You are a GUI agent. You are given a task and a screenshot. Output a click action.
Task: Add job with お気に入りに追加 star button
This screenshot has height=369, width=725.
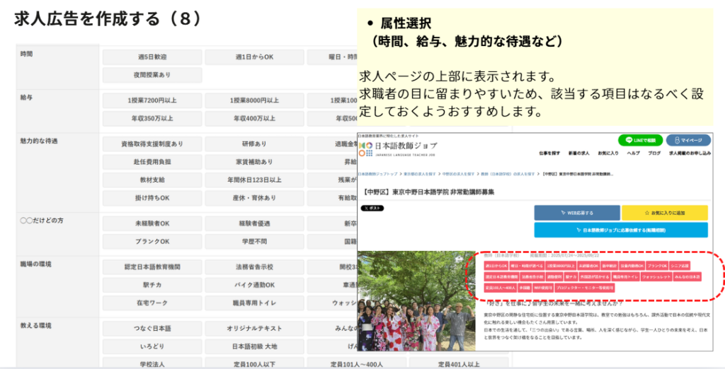pos(664,212)
